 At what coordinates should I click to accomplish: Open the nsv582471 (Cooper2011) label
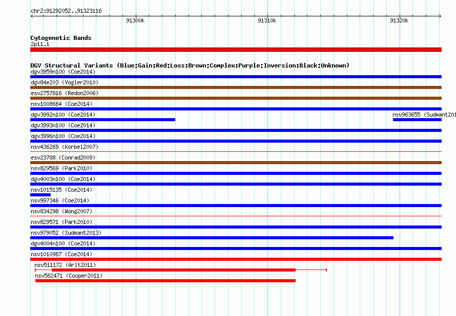(x=69, y=276)
